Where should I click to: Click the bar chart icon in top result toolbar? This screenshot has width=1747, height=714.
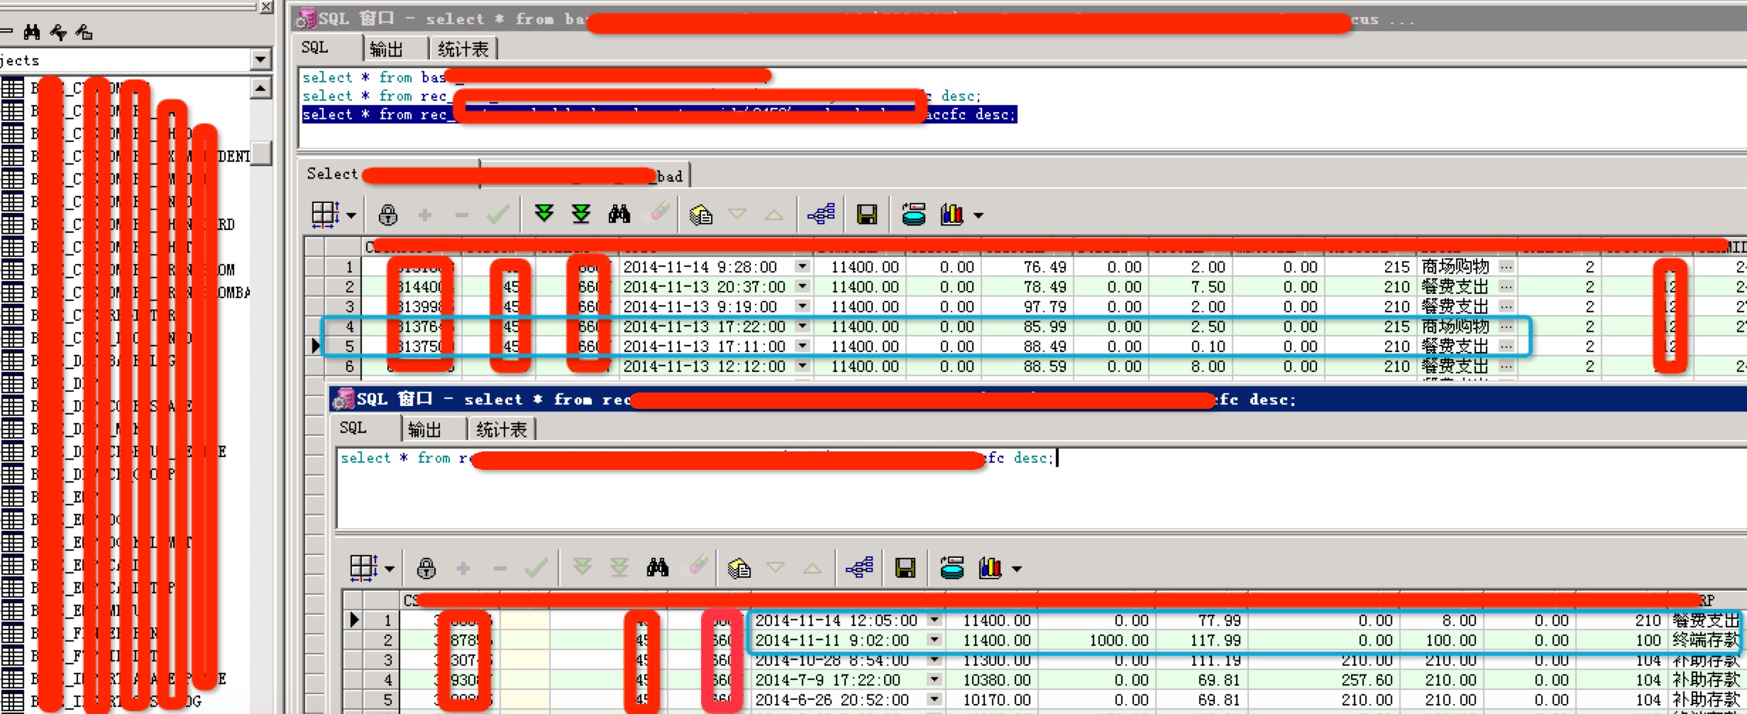[952, 214]
